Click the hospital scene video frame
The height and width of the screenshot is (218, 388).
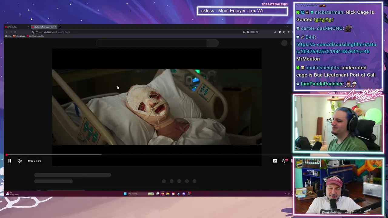click(x=157, y=107)
